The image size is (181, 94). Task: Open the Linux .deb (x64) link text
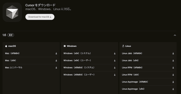tap(130, 60)
